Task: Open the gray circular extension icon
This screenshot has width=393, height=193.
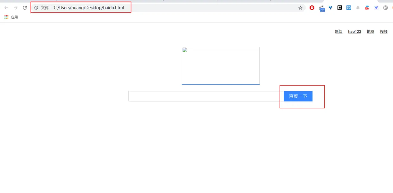Action: (x=385, y=8)
